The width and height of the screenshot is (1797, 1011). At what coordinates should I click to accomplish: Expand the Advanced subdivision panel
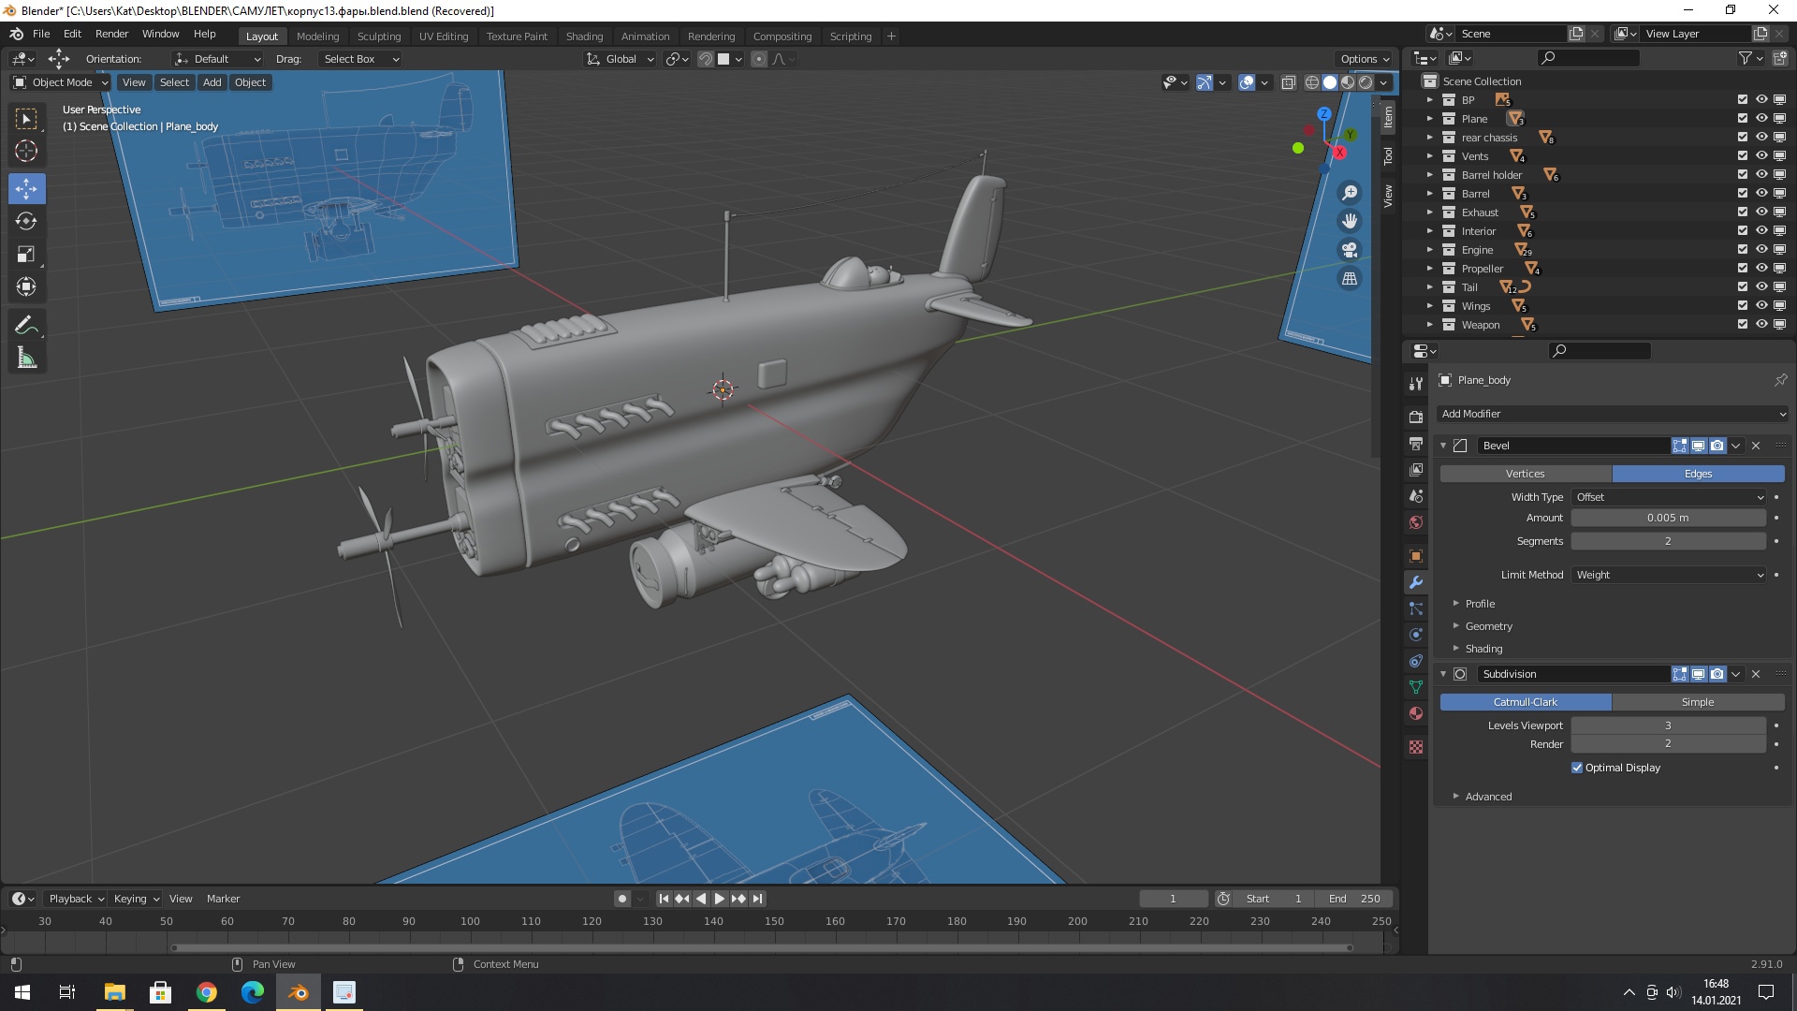click(1488, 797)
